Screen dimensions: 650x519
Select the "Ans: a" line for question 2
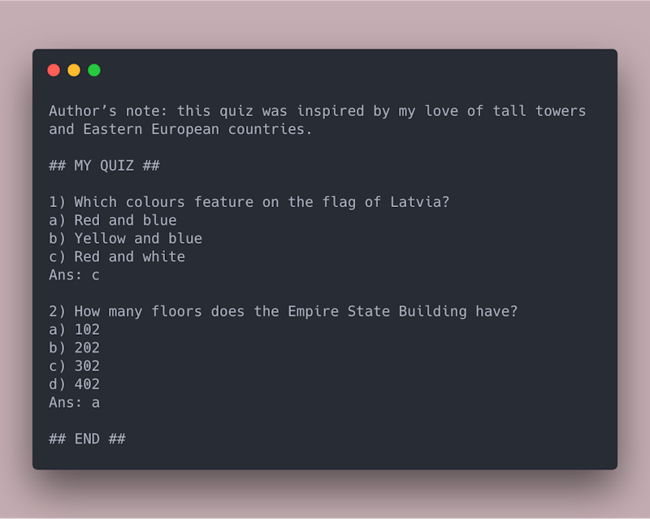(x=73, y=402)
